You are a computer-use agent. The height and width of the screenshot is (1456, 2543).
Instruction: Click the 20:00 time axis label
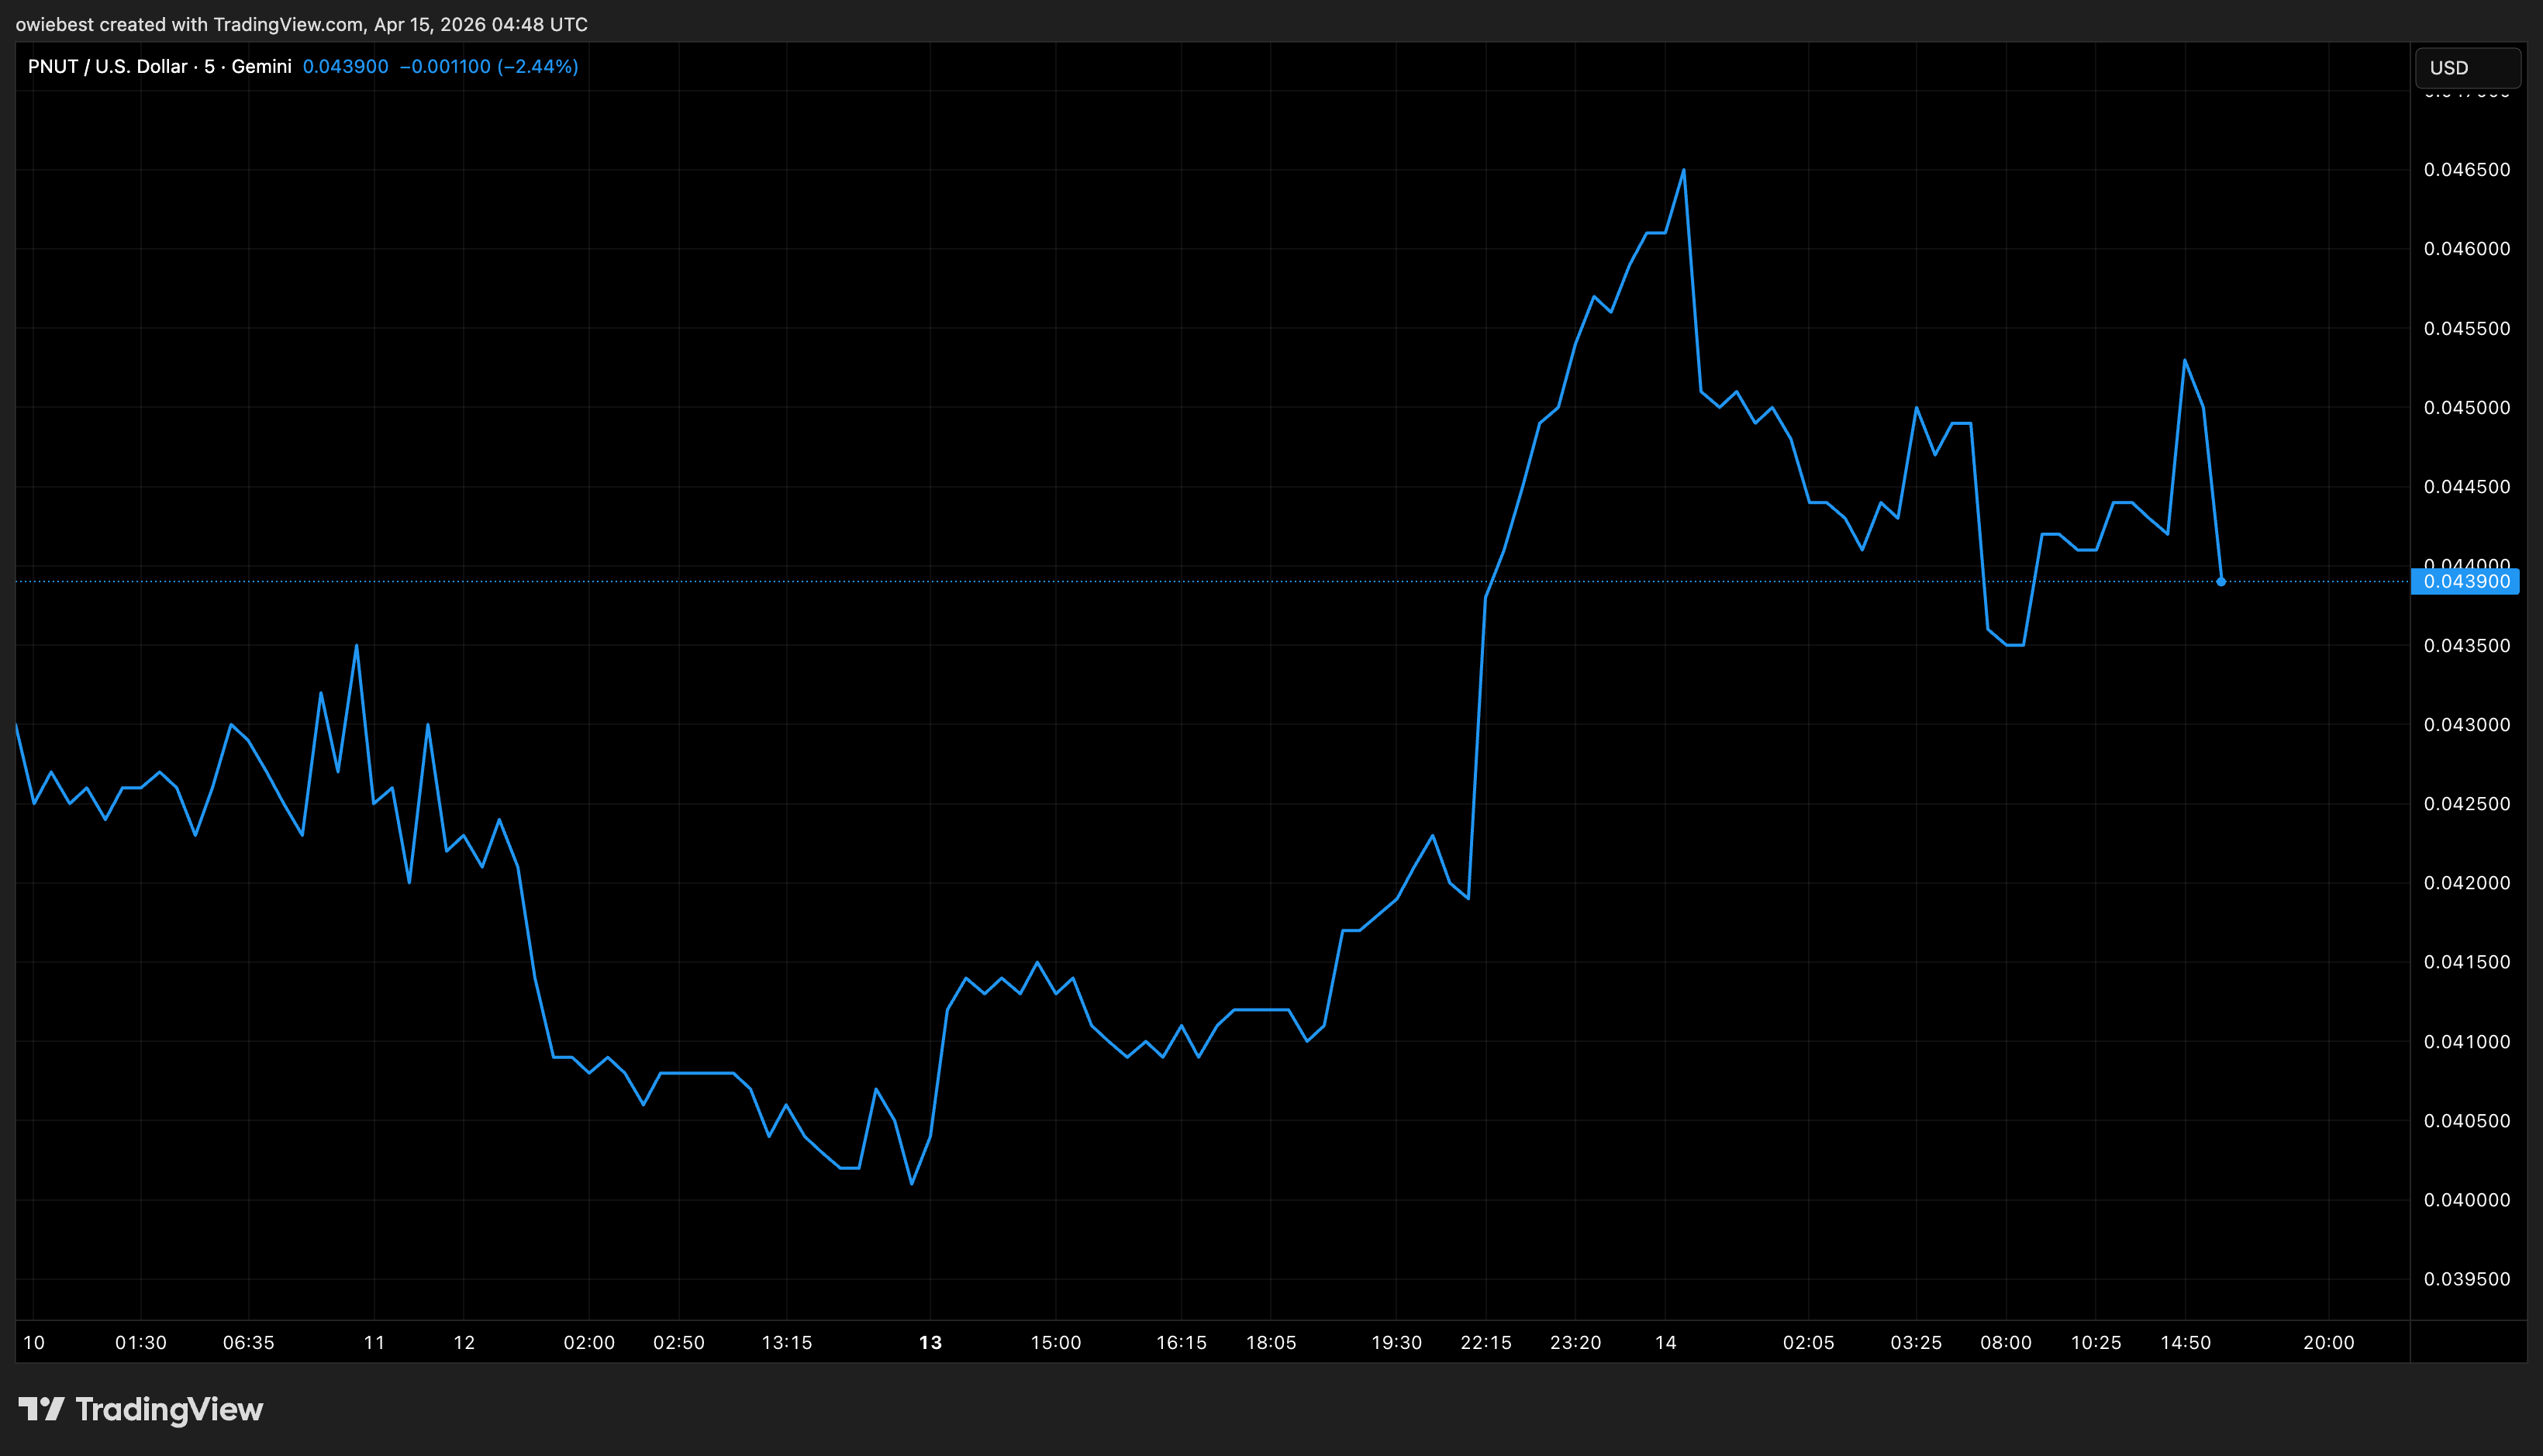[2328, 1342]
